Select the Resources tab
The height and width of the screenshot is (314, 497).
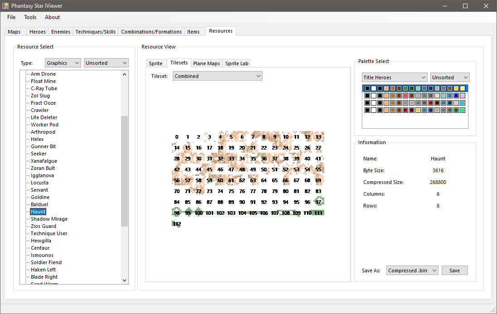220,31
